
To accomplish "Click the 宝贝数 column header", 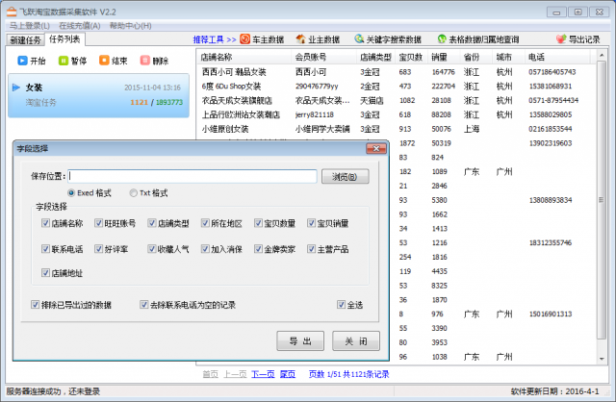I will click(x=412, y=57).
